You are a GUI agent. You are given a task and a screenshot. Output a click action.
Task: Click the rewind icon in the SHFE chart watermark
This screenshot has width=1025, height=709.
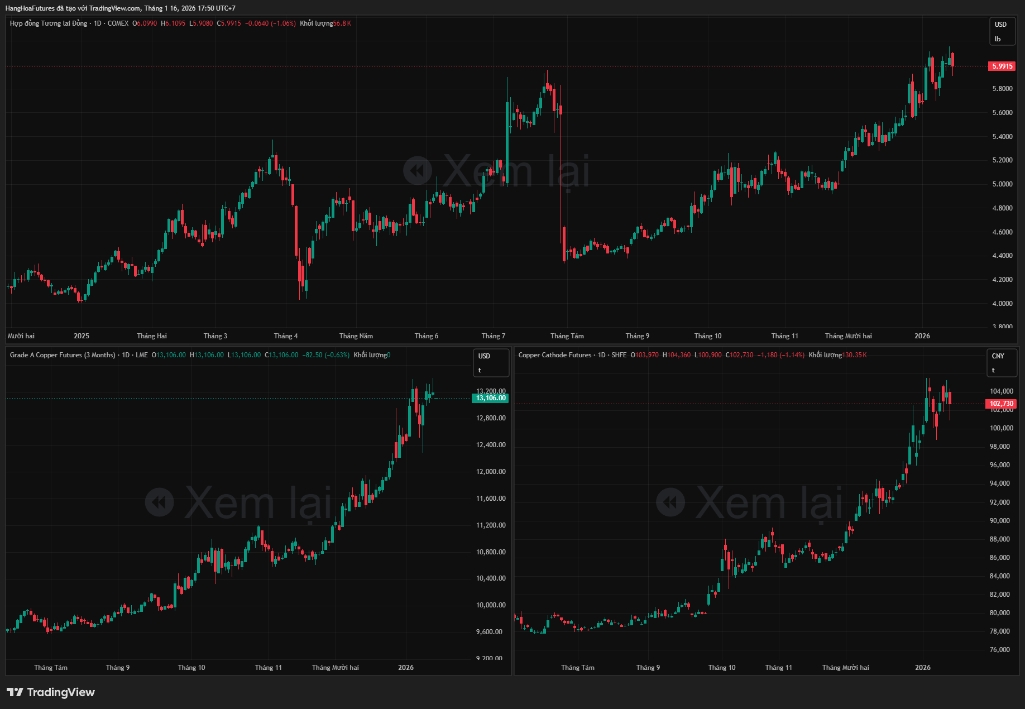670,502
